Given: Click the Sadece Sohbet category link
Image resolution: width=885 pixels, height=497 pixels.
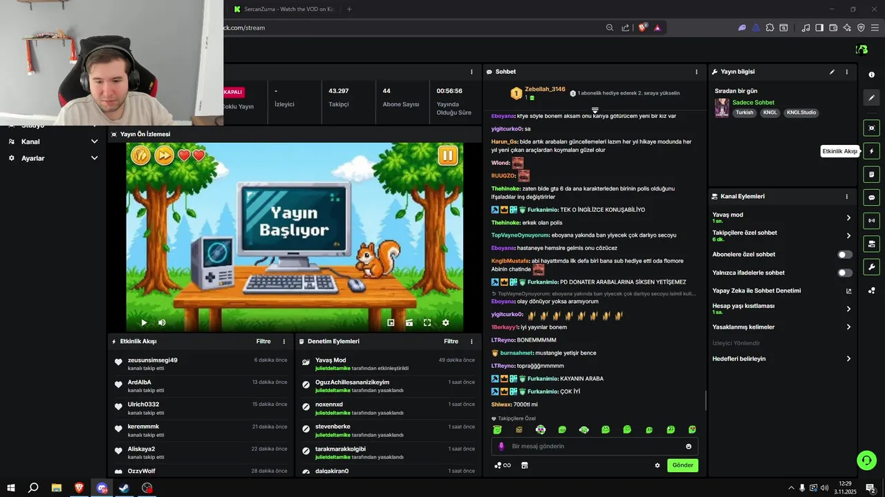Looking at the screenshot, I should point(754,103).
